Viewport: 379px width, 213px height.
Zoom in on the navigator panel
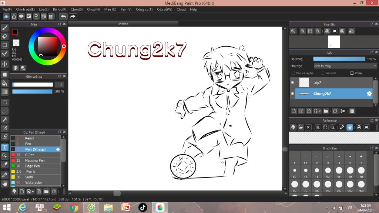pos(303,31)
